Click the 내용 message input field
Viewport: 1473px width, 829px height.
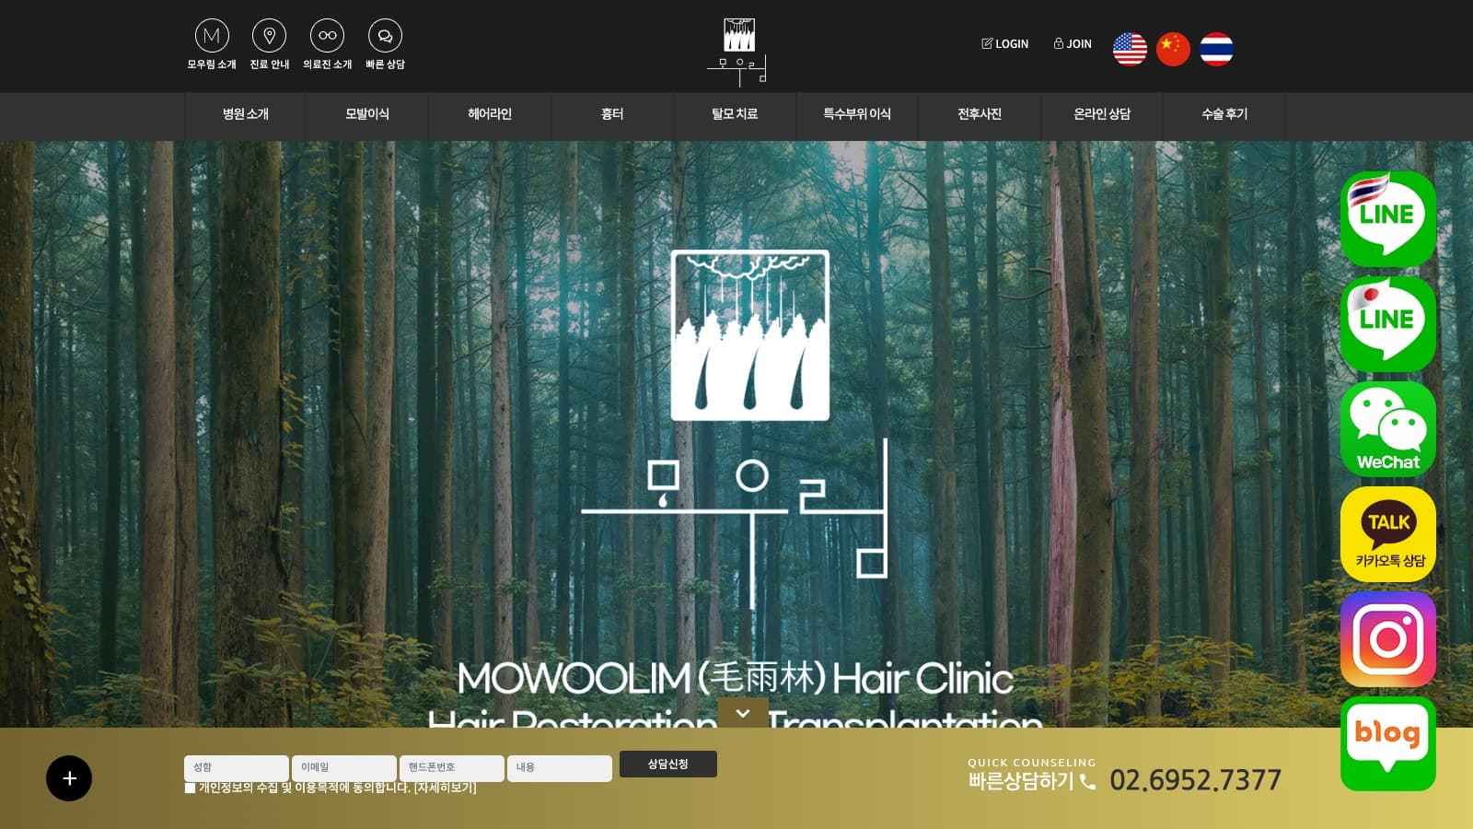[x=560, y=768]
